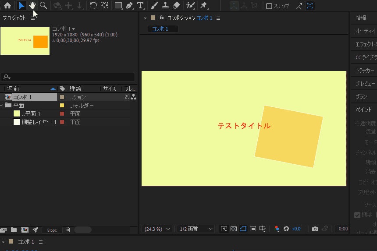Click the +0.0 exposure value

(296, 229)
